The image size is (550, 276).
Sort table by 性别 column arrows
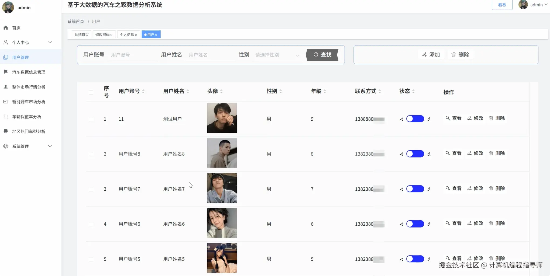point(281,91)
